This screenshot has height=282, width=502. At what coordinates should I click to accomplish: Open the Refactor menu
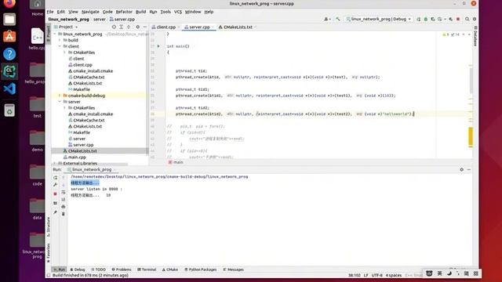(124, 12)
